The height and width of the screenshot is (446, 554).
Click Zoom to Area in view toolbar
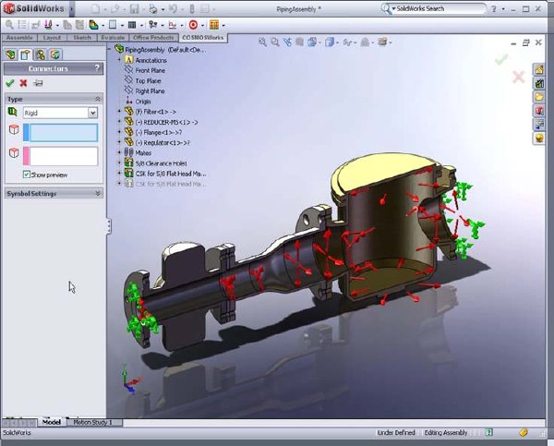(275, 42)
